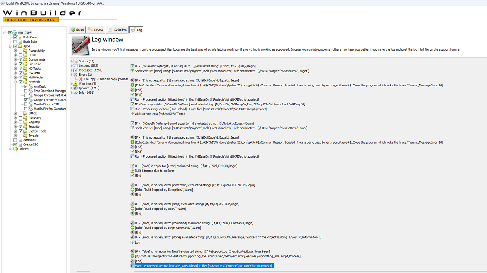Open the Script tab
Viewport: 487px width, 273px height.
point(77,30)
